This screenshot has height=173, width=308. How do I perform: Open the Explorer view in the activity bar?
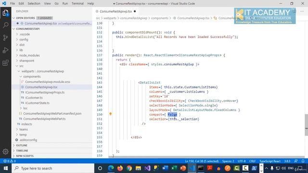coord(5,13)
